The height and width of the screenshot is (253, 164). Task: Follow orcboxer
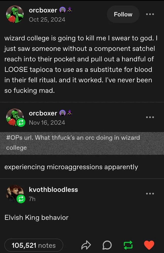(123, 14)
